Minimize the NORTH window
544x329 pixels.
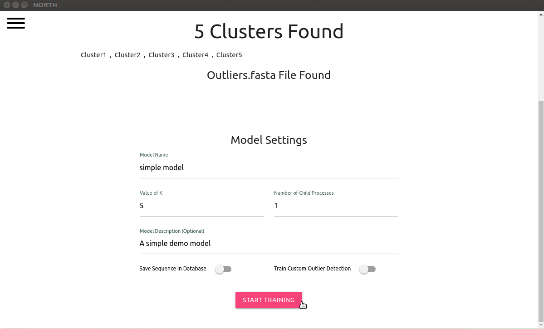click(15, 5)
